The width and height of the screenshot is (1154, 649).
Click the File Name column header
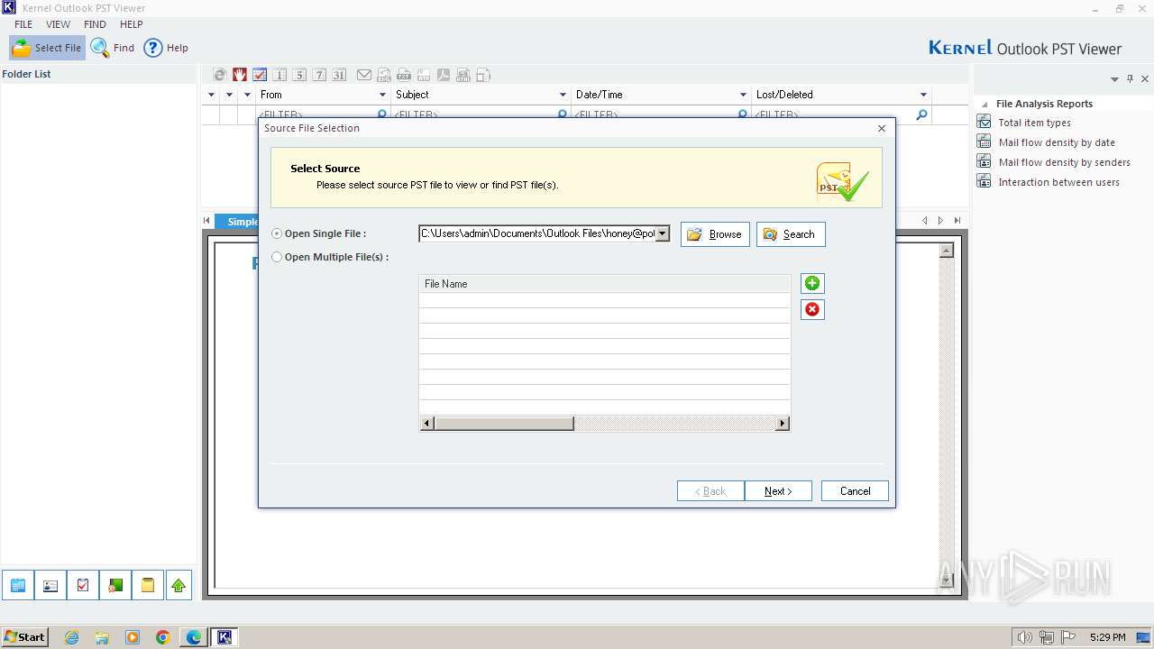605,284
